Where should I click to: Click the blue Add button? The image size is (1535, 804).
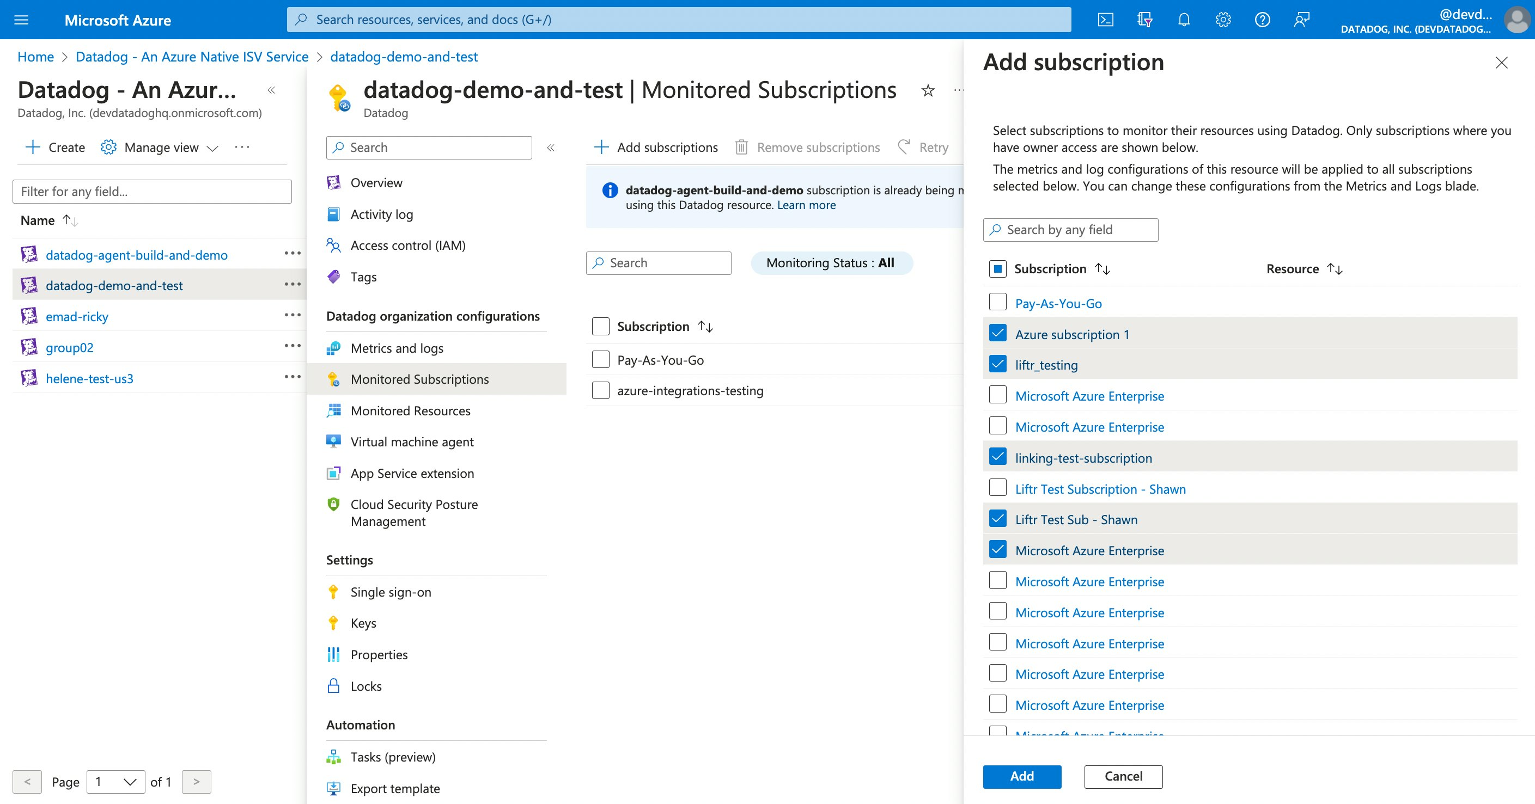coord(1021,777)
